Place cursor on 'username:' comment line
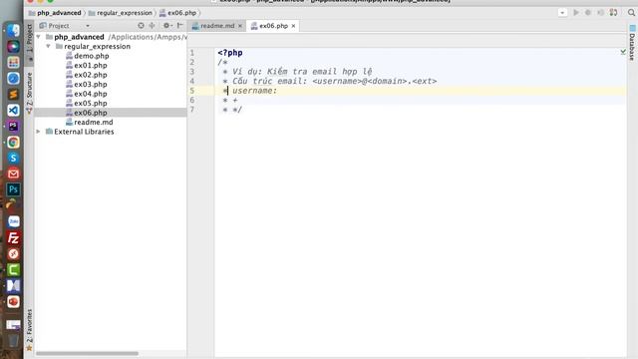The image size is (638, 359). (255, 91)
